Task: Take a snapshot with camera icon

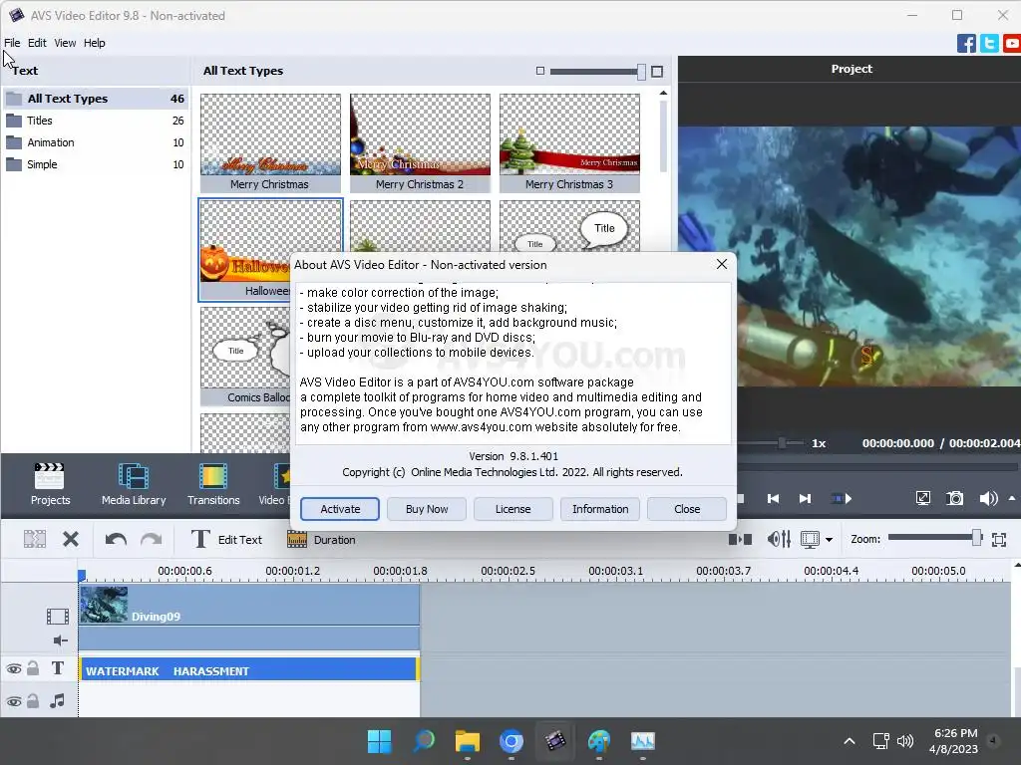Action: [954, 498]
